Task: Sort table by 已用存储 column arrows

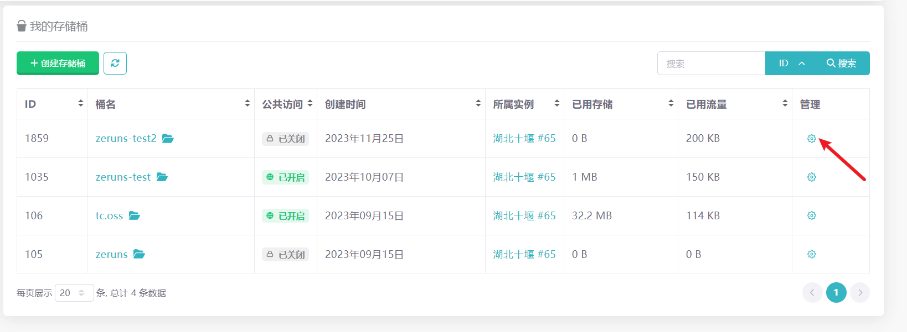Action: [x=671, y=103]
